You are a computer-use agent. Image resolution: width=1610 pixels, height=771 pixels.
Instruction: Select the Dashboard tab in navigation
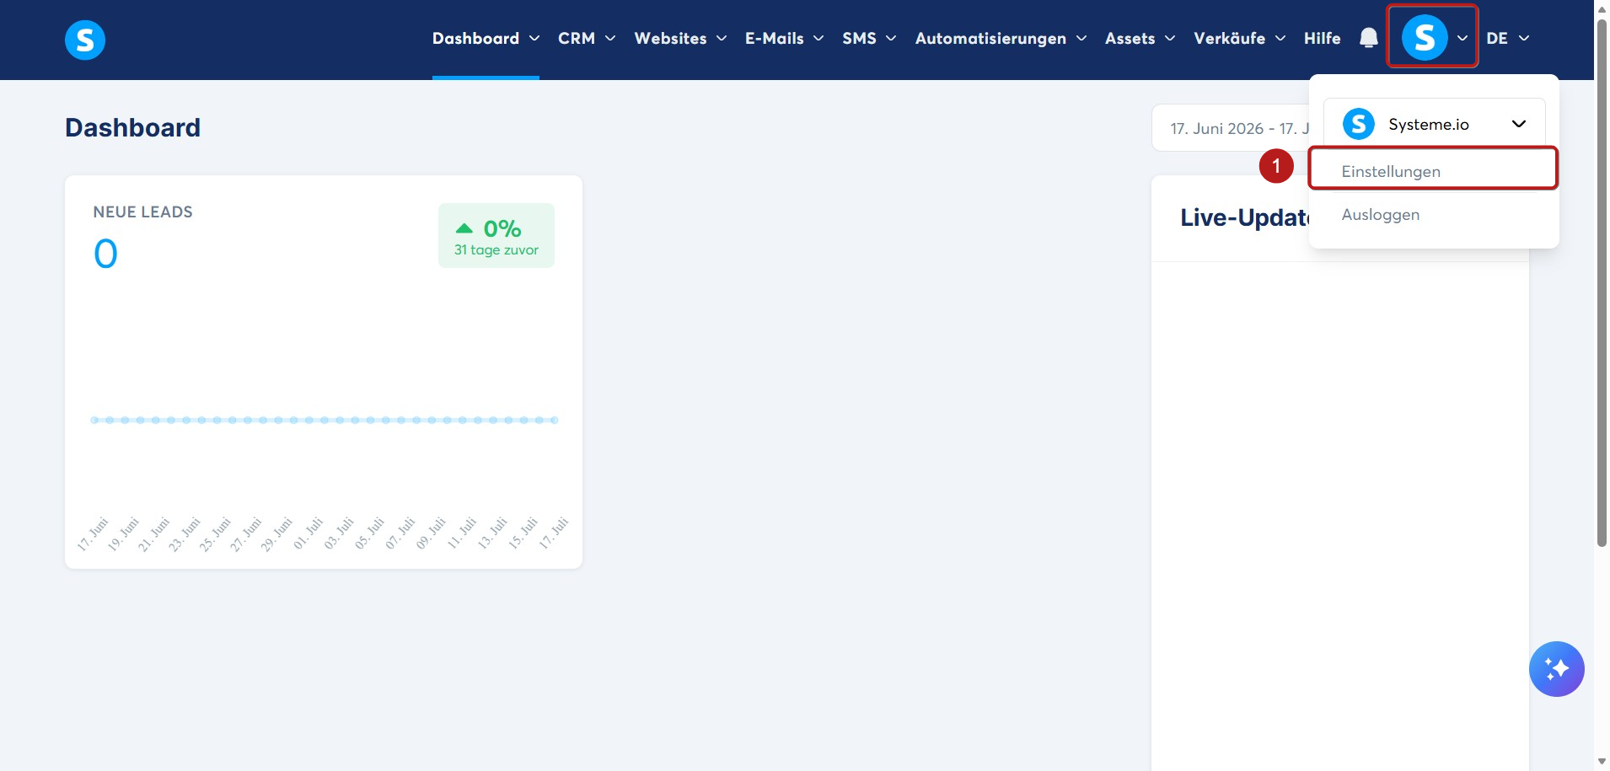486,38
